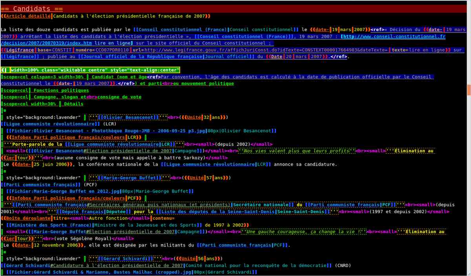Screen dimensions: 471x276
Task: Click '(aucune consigne de vote mais appelle à battre Sarkozy)'
Action: [130, 158]
